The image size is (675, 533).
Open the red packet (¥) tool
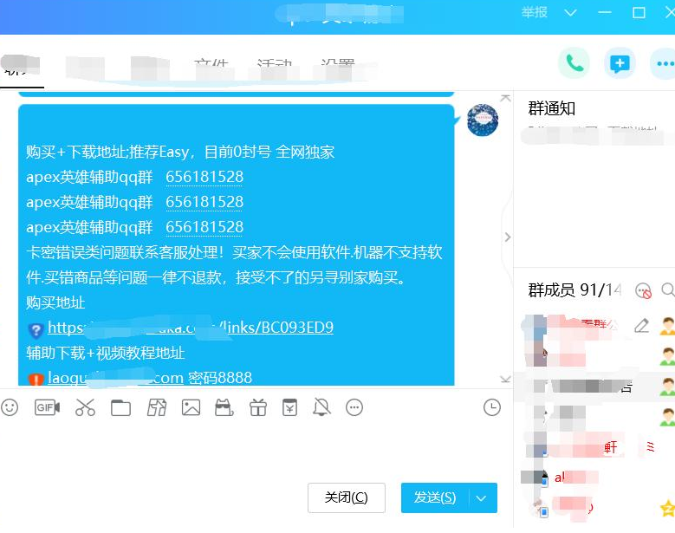click(289, 407)
